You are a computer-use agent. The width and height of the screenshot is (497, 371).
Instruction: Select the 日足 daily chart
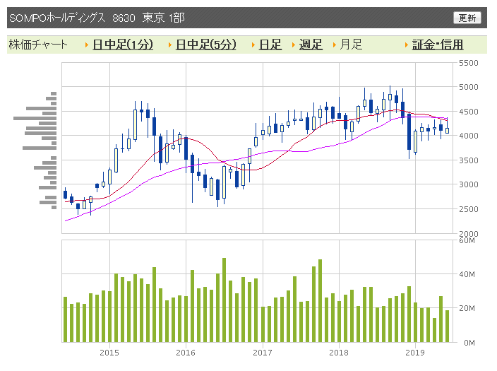pyautogui.click(x=270, y=45)
